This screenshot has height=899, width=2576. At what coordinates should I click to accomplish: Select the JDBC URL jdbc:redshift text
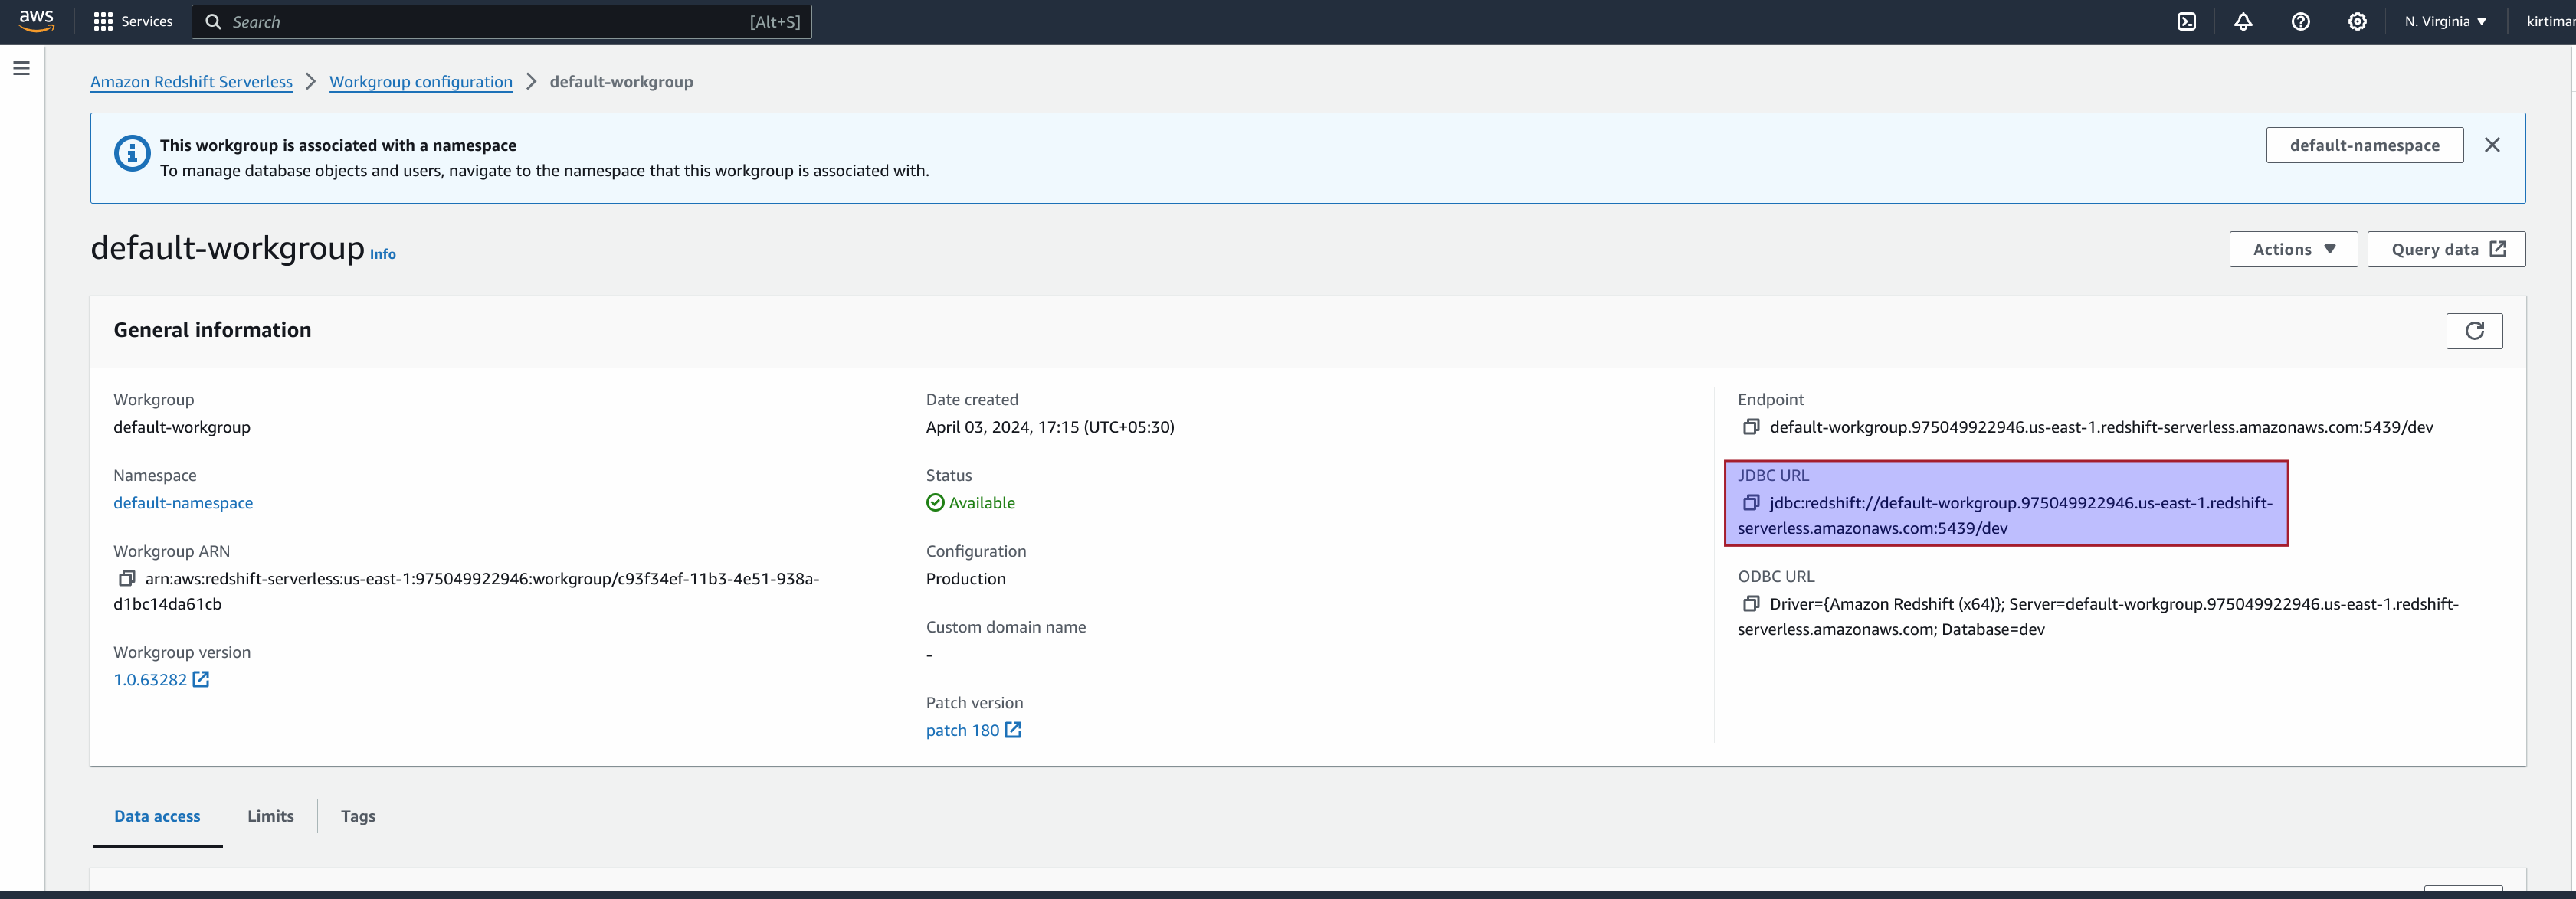point(2005,515)
